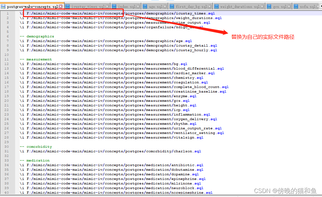322x197 pixels.
Task: Close the icustay_times.sql tab
Action: [x=107, y=7]
